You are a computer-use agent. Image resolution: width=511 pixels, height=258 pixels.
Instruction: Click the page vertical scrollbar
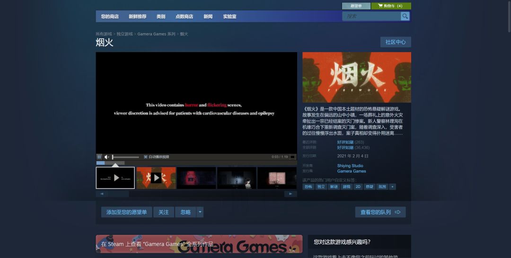509,16
